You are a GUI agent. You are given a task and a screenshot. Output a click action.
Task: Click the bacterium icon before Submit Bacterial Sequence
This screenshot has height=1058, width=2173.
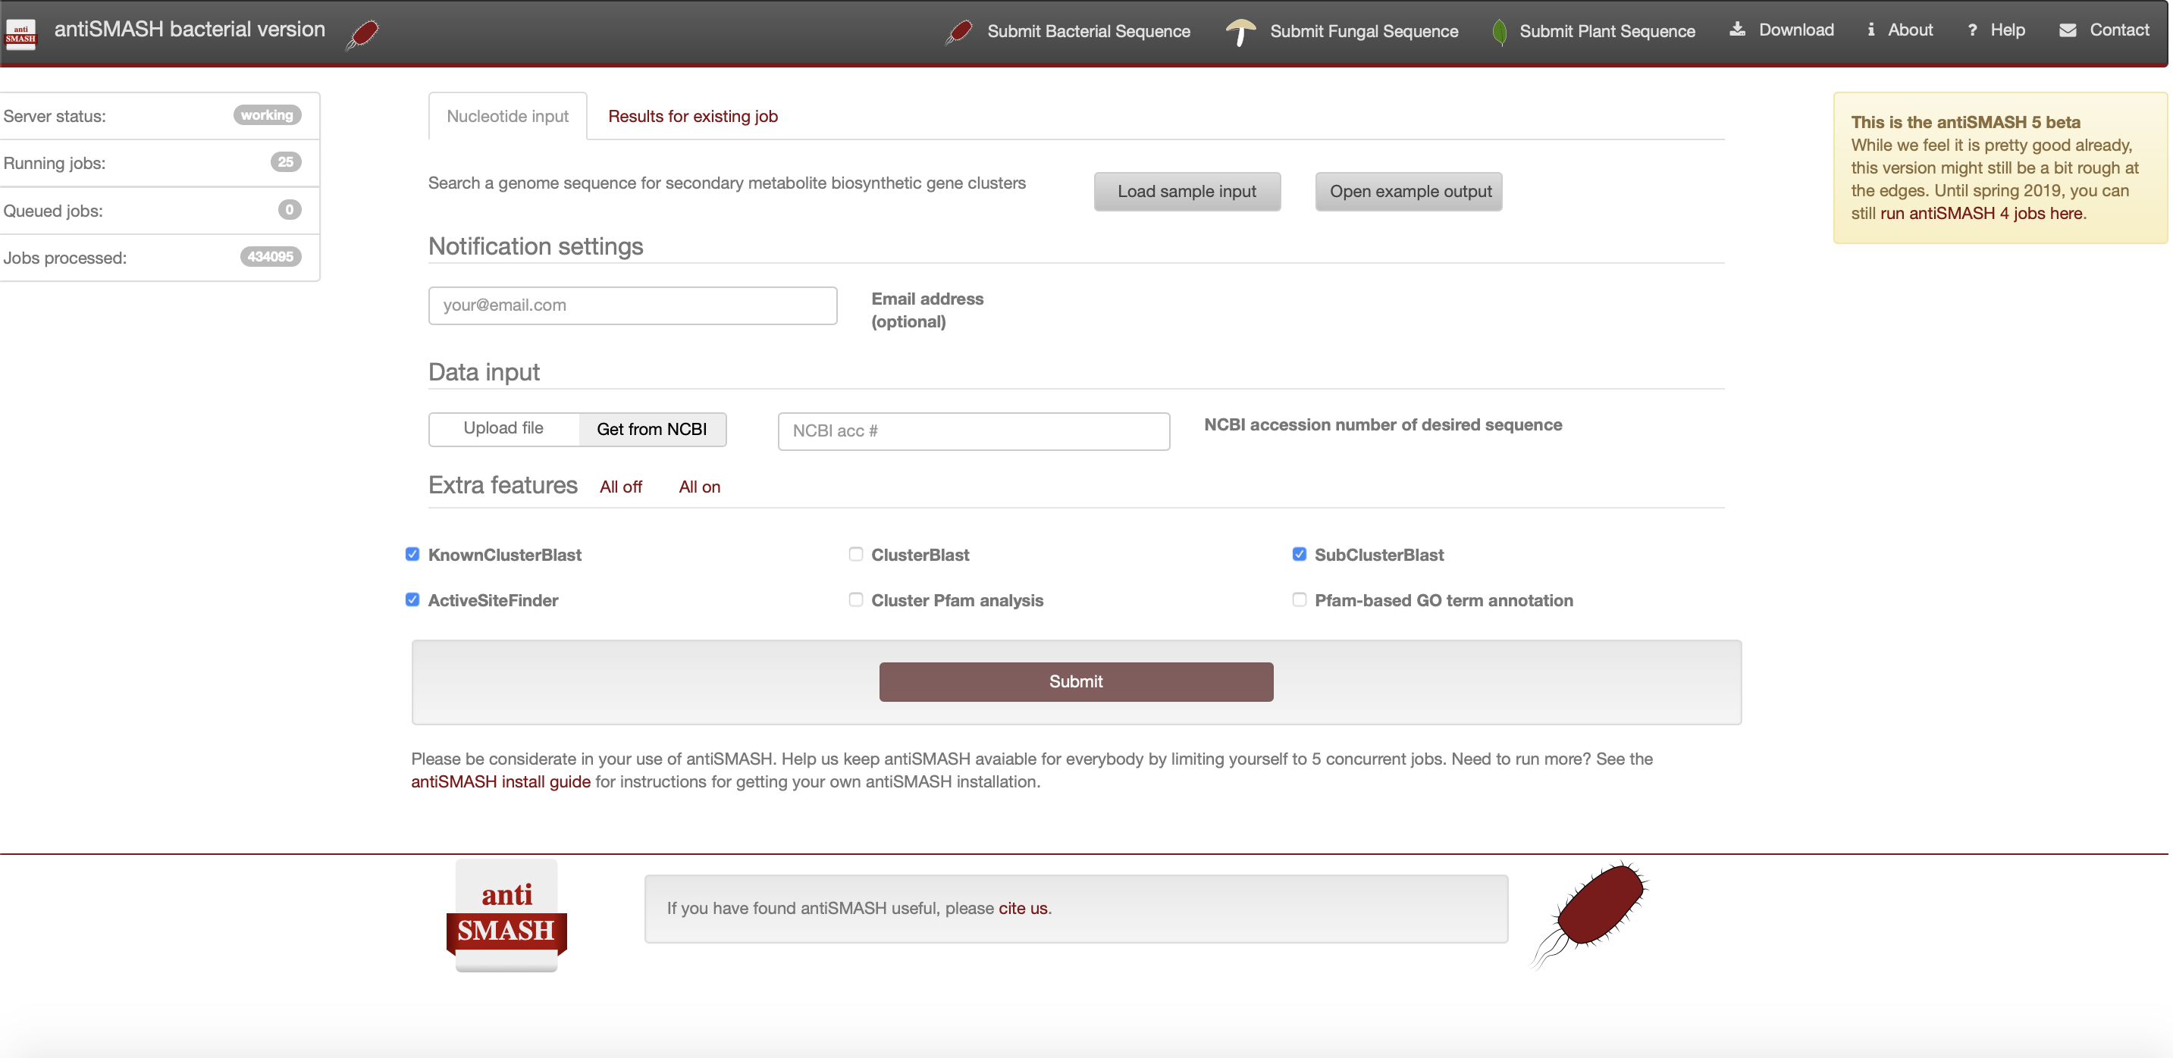point(959,32)
